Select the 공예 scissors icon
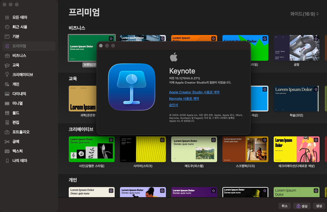Viewport: 327px width, 212px height. (x=7, y=142)
